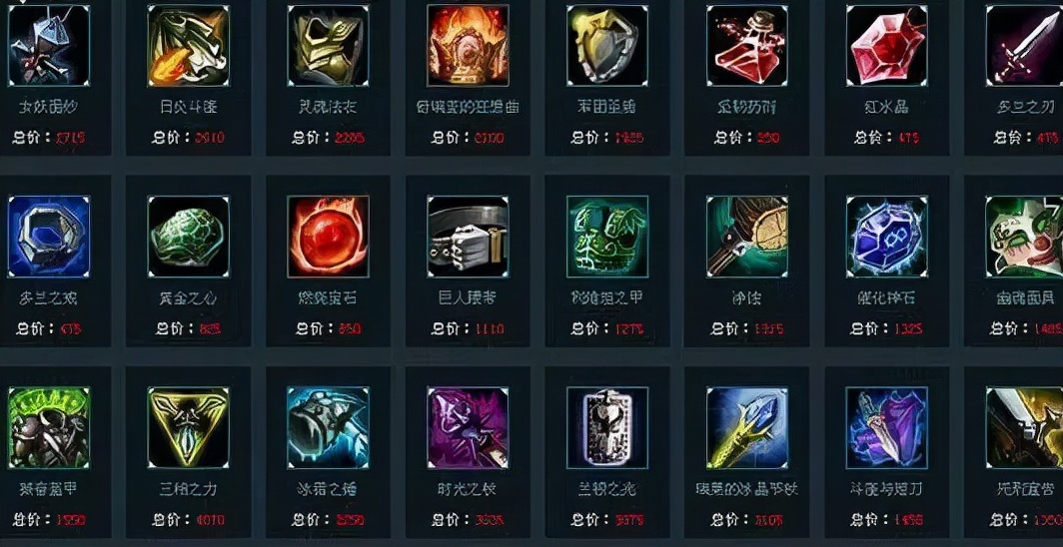Select the Doran's Blade sword icon
Viewport: 1063px width, 547px height.
point(1024,45)
